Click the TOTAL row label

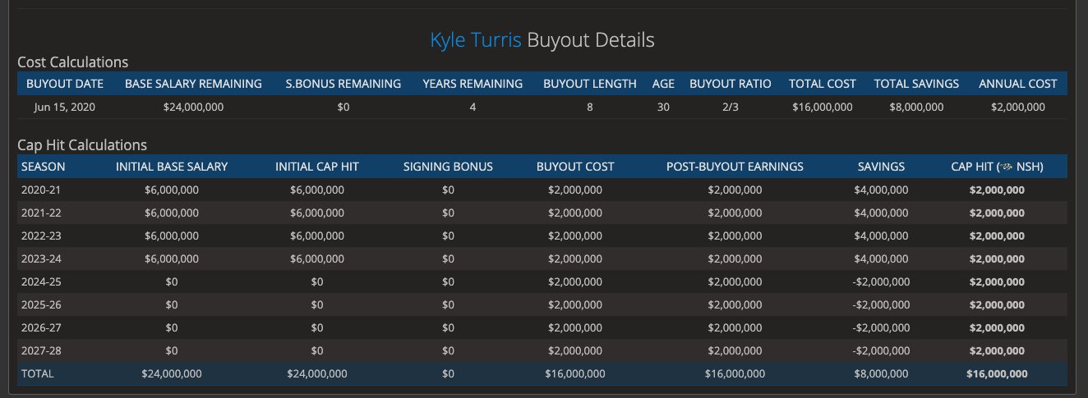[37, 373]
